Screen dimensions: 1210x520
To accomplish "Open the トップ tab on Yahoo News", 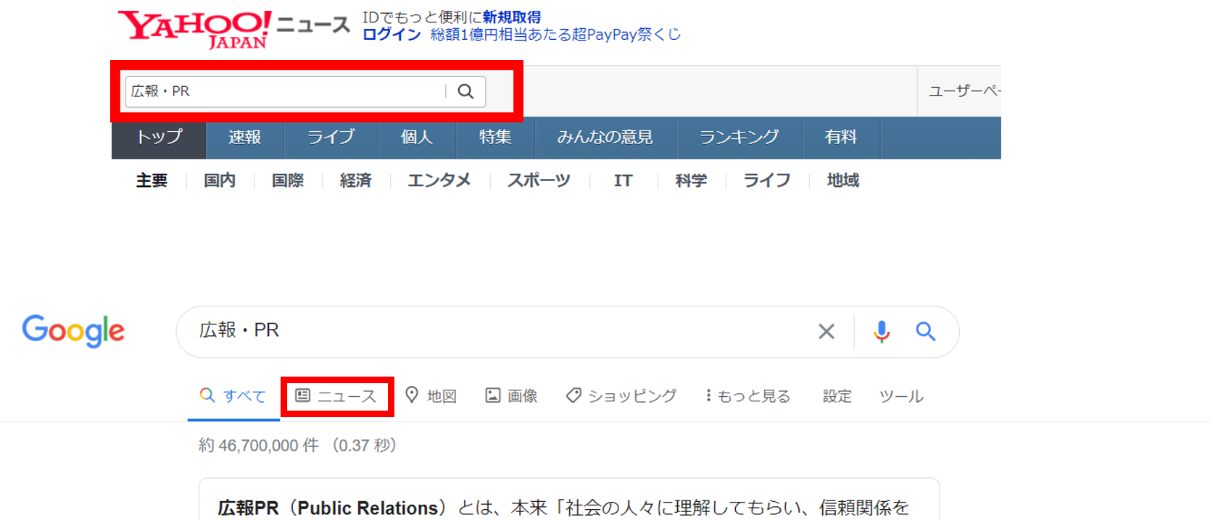I will (x=159, y=138).
